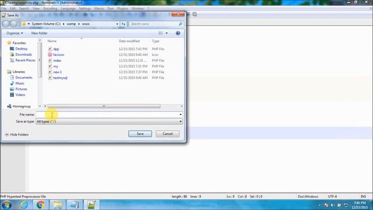
Task: Open Notepad++ Search menu
Action: (24, 8)
